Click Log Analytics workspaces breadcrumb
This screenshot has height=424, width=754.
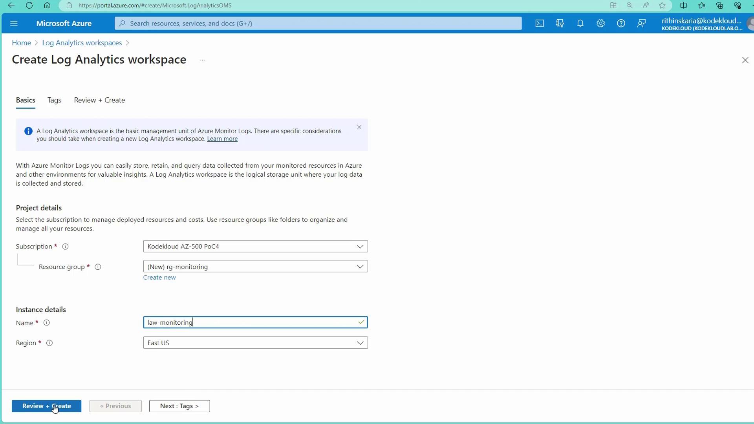coord(82,43)
